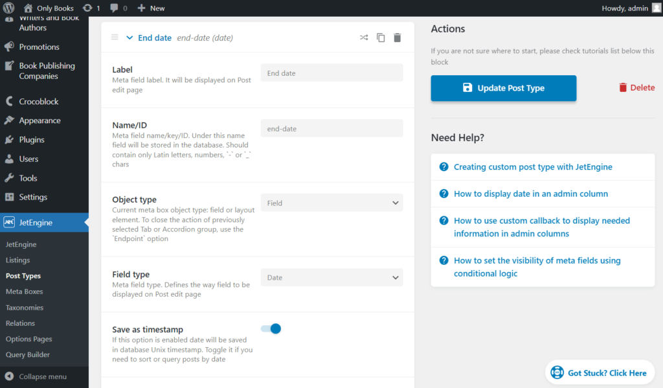
Task: Open the Field type Date dropdown
Action: 332,278
